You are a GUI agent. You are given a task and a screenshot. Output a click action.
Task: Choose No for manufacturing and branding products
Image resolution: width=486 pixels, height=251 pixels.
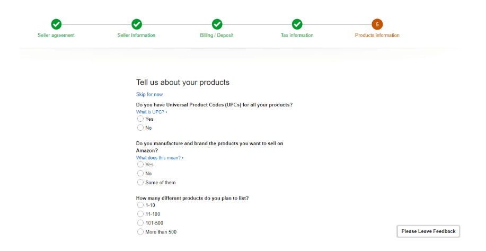[140, 174]
